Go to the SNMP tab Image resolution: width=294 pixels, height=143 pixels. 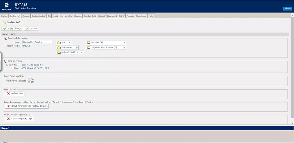click(x=122, y=16)
